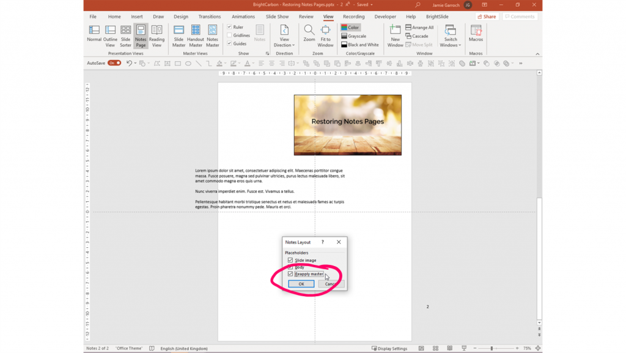Viewport: 626px width, 353px height.
Task: Click Fit to Window in the Zoom group
Action: [x=325, y=35]
